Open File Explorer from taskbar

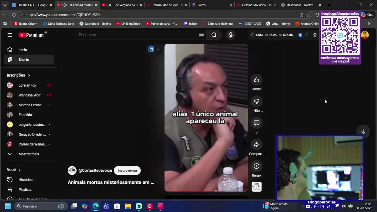[128, 206]
